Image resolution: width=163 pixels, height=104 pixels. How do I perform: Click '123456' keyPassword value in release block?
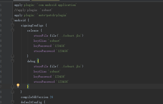(x=59, y=46)
